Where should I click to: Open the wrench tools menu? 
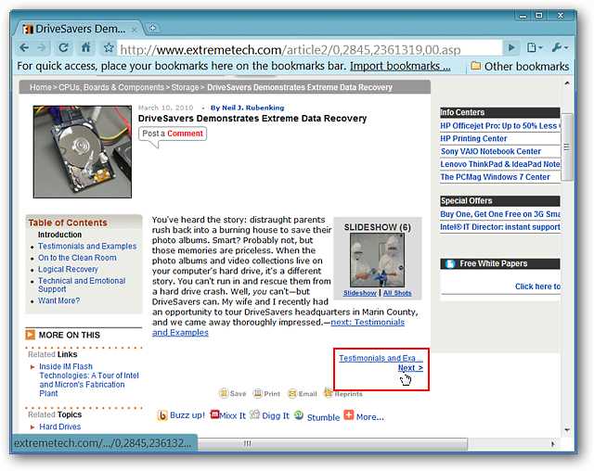(559, 47)
